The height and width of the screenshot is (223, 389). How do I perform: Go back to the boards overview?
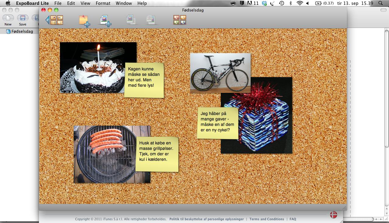(x=54, y=20)
